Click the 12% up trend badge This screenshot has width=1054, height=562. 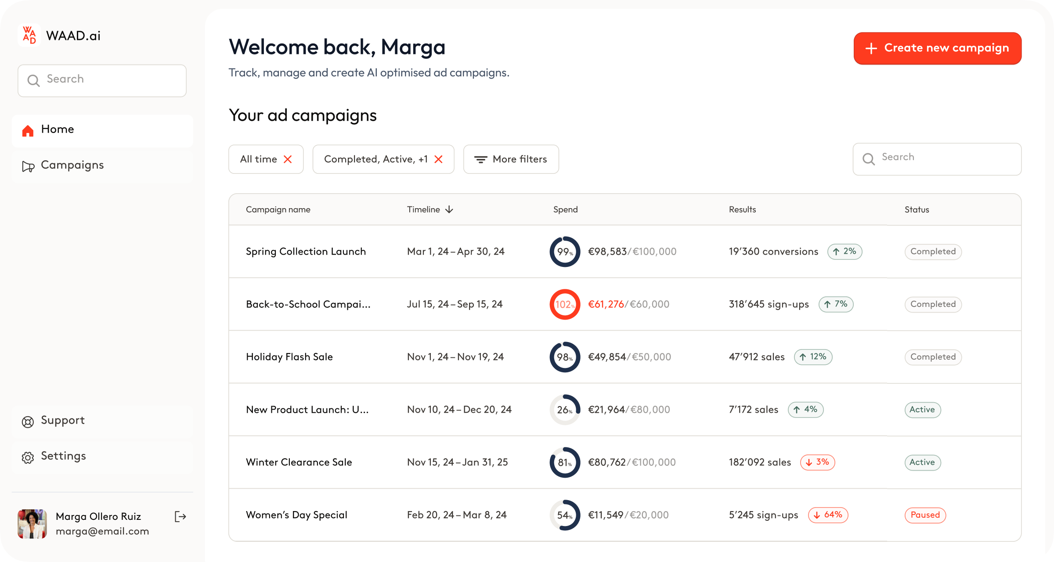pyautogui.click(x=813, y=357)
